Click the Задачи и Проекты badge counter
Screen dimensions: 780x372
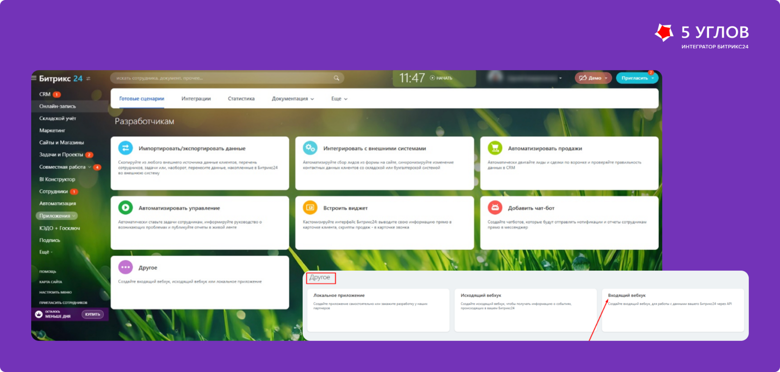89,155
